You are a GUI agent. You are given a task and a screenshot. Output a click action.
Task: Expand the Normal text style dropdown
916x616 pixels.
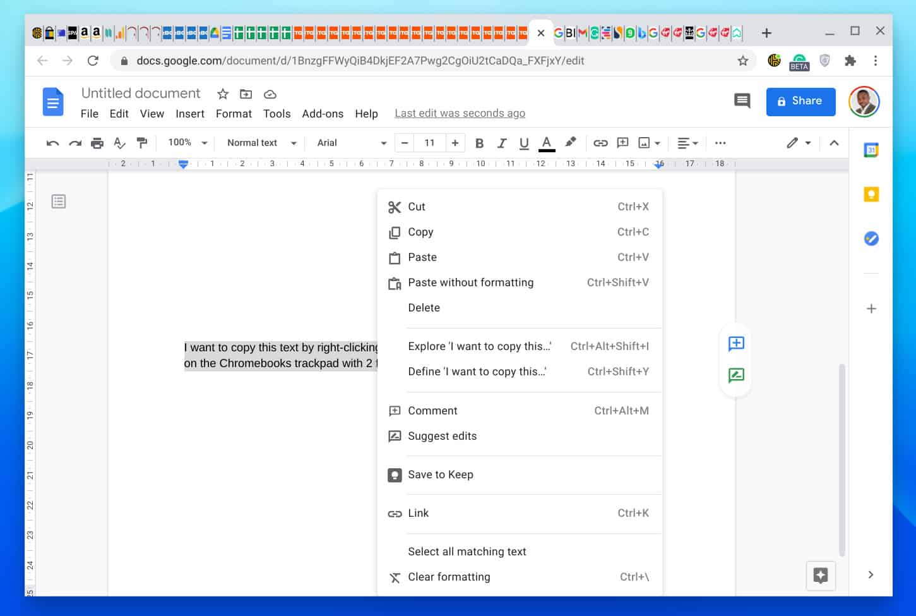259,143
